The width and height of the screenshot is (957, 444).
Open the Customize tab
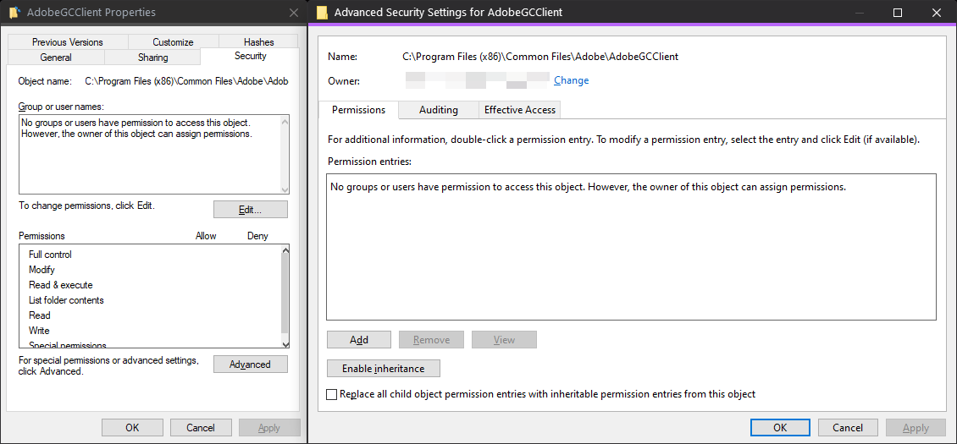tap(174, 42)
